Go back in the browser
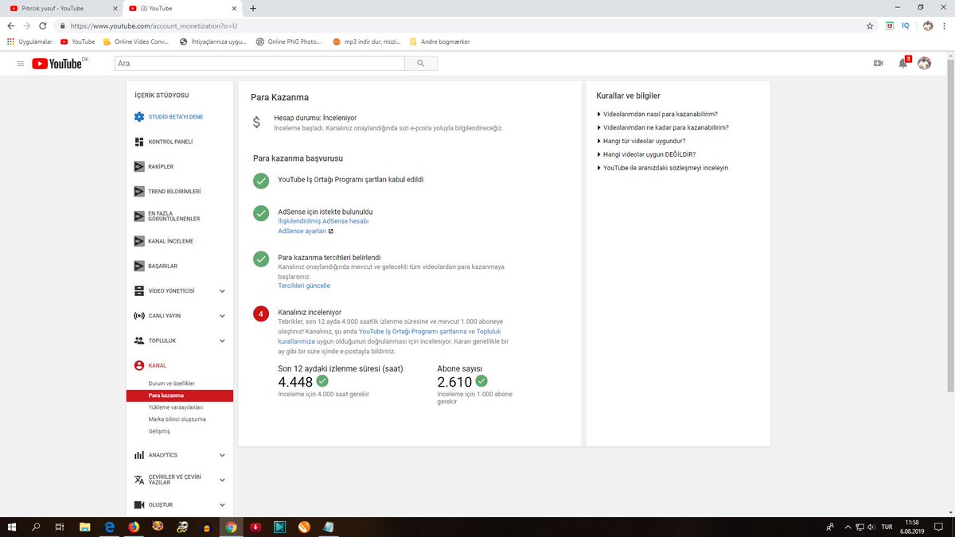 point(10,25)
